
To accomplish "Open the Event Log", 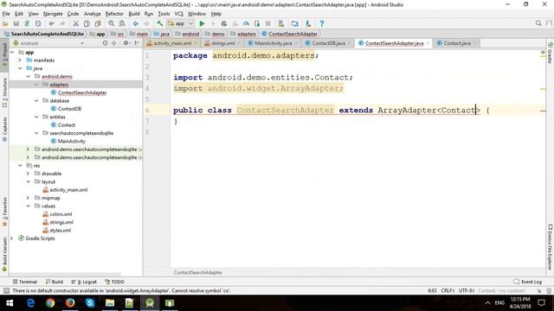I will coord(527,282).
